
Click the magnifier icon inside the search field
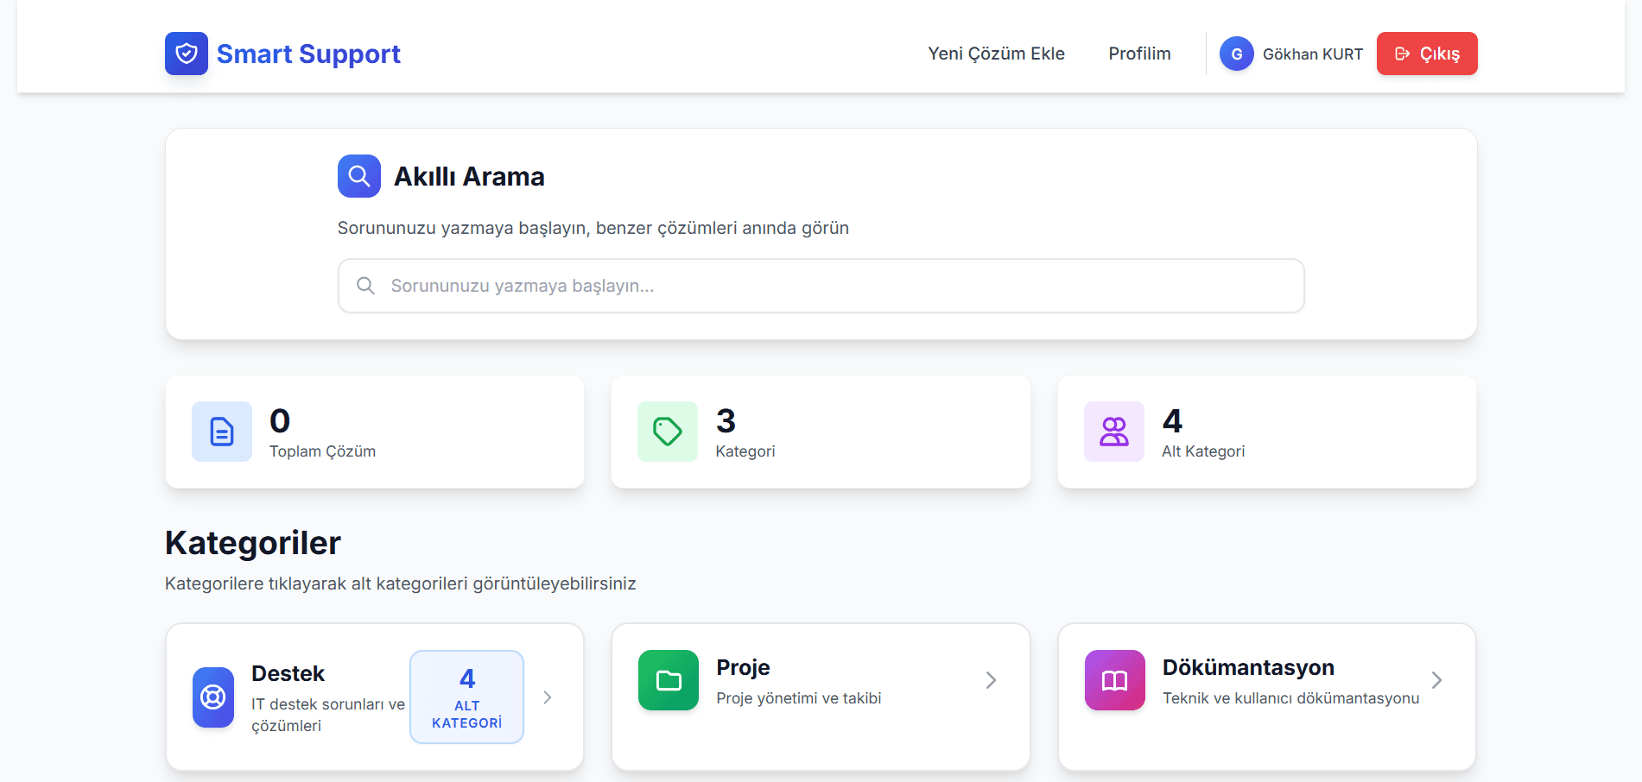tap(365, 285)
